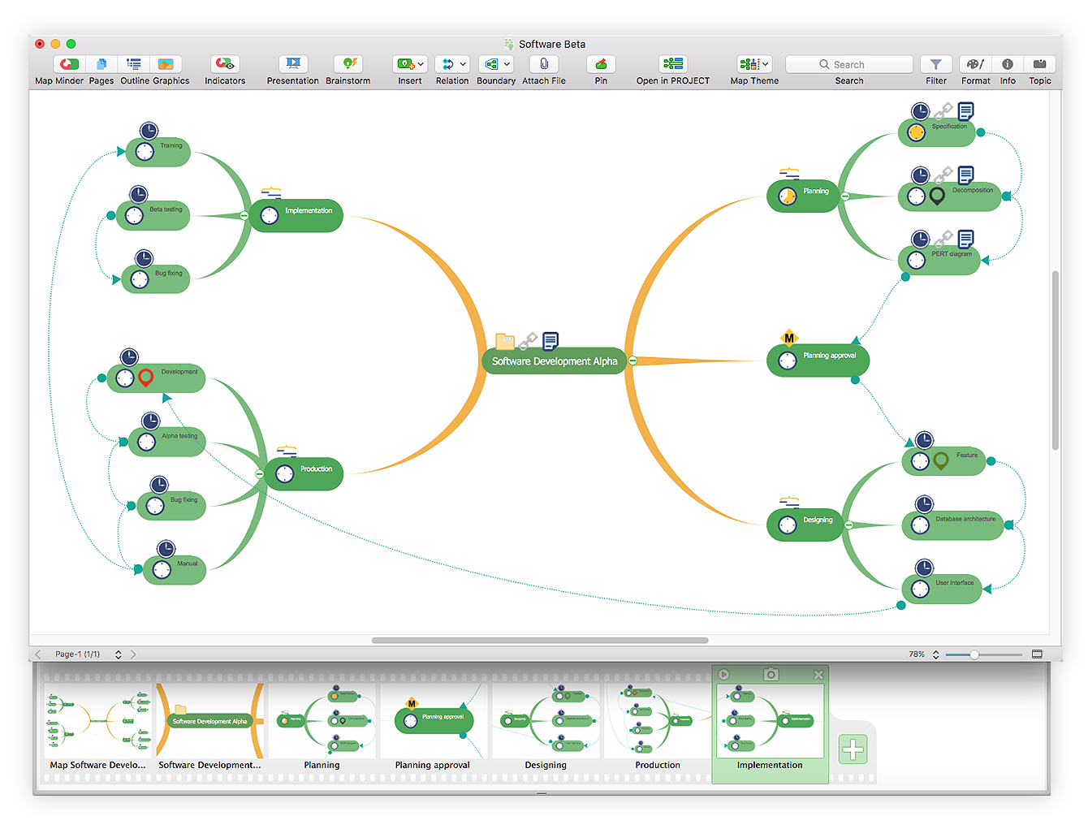This screenshot has height=829, width=1088.
Task: Collapse the Software Development Alpha central topic
Action: (633, 361)
